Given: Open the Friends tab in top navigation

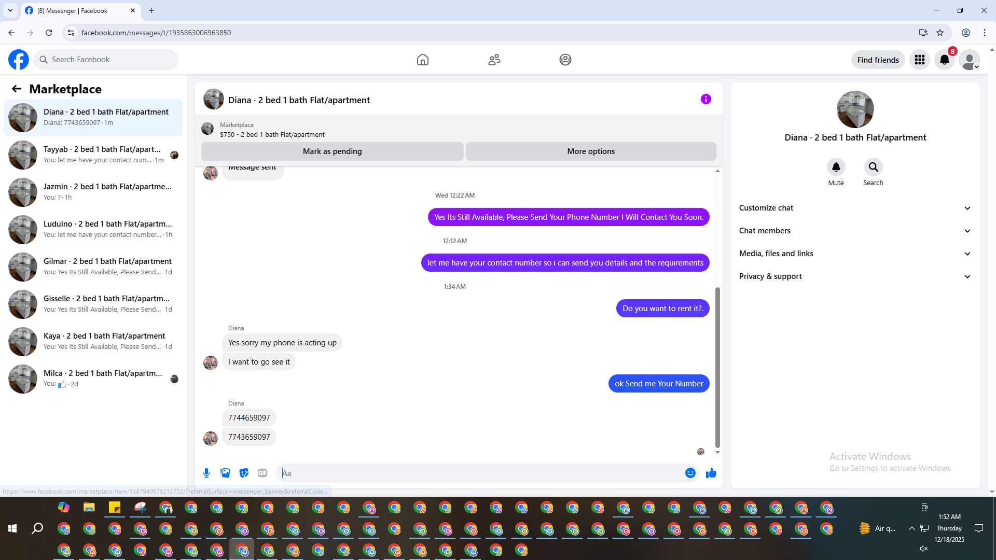Looking at the screenshot, I should tap(494, 60).
